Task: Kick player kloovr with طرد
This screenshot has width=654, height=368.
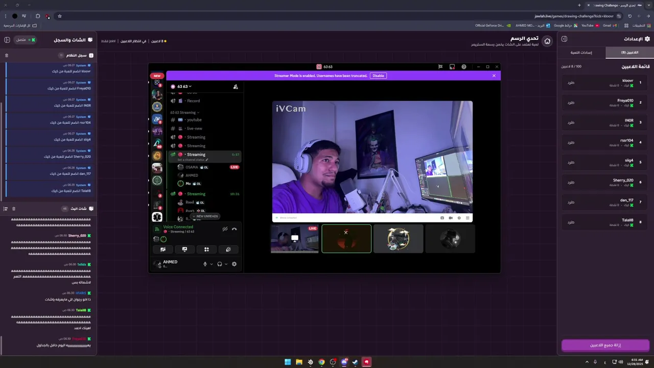Action: 571,83
